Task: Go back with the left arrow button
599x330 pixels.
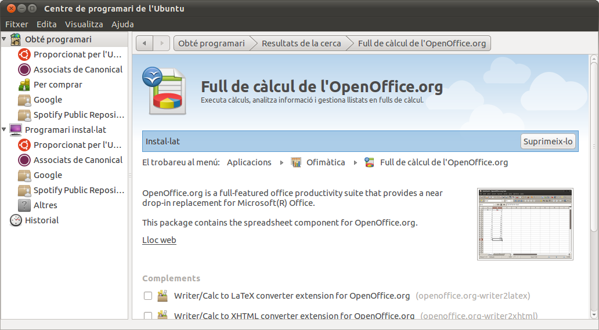Action: [145, 43]
